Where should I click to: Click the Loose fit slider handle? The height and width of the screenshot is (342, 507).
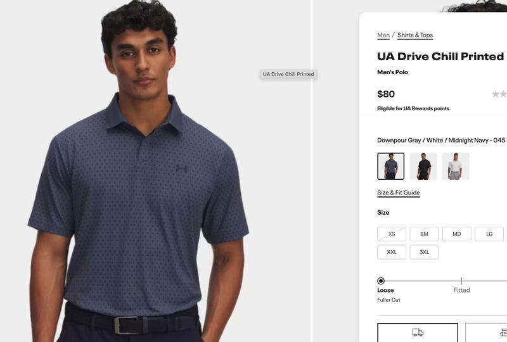click(381, 281)
